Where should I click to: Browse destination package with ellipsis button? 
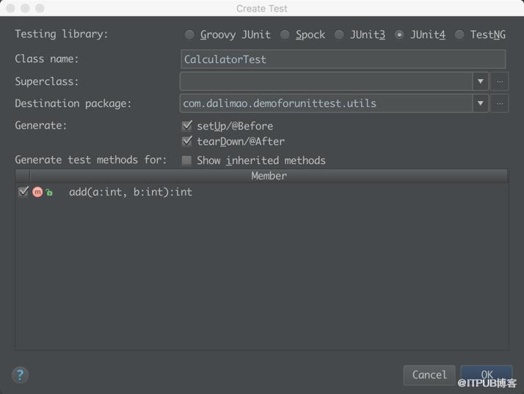coord(500,103)
